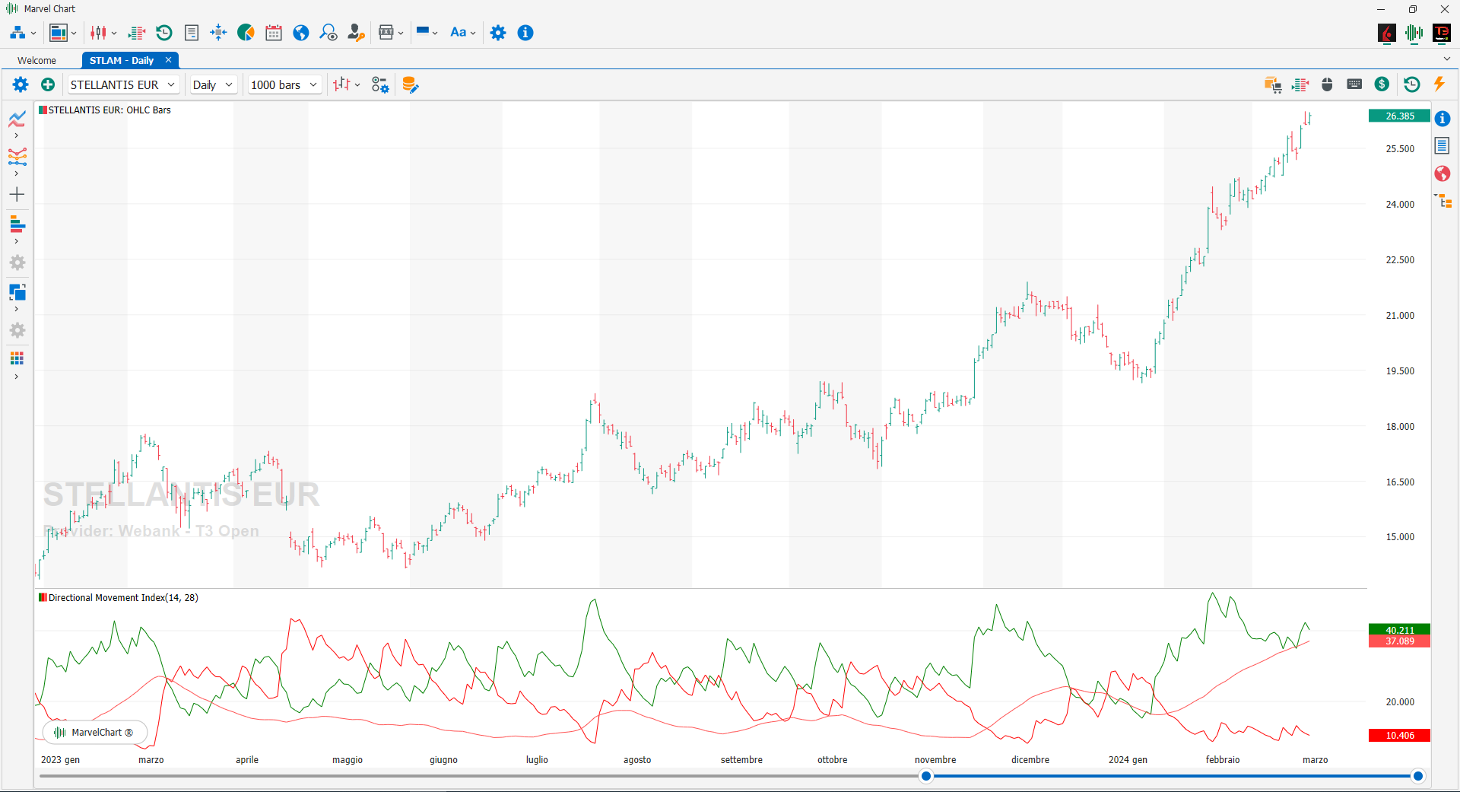Open the orange tree structure panel icon

[x=1443, y=201]
